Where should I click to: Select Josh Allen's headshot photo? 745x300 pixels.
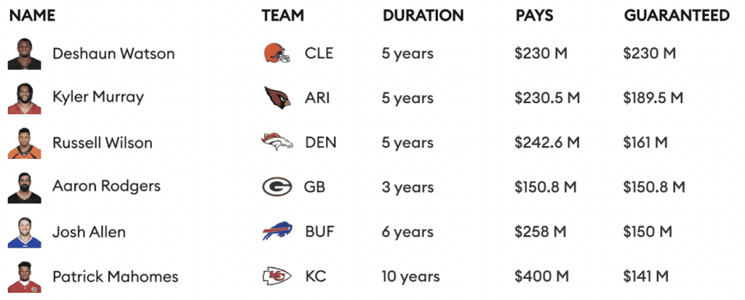tap(24, 232)
